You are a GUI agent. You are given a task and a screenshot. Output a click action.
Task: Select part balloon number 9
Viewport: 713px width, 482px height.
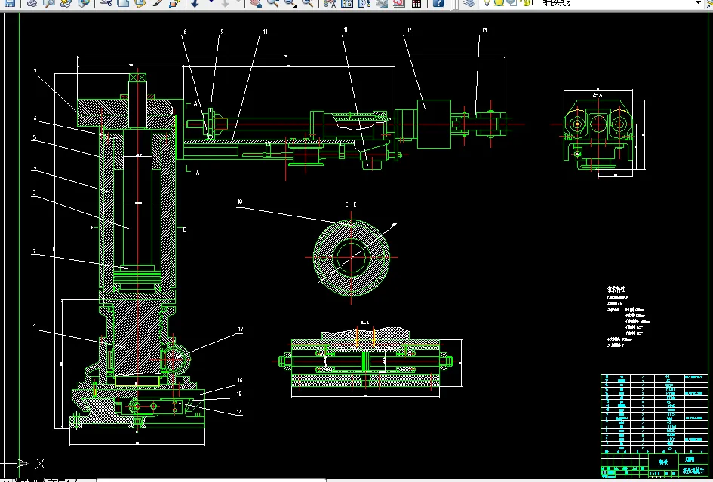[x=222, y=32]
